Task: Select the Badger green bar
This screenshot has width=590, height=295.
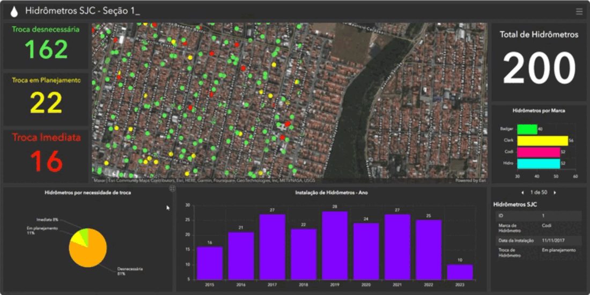Action: [527, 129]
